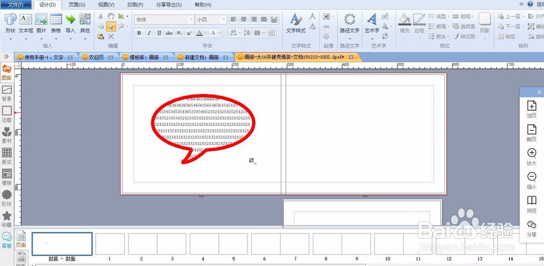Apply 路径文字 path text
Screen dimensions: 544x266
tap(349, 23)
